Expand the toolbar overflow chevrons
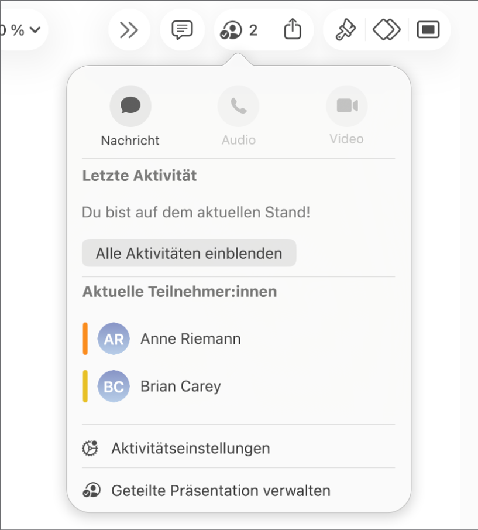The image size is (478, 530). [129, 30]
